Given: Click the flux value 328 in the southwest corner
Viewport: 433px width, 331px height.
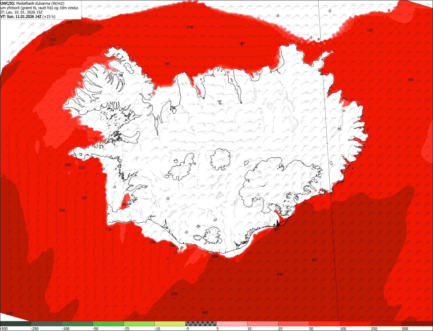Looking at the screenshot, I should click(9, 313).
